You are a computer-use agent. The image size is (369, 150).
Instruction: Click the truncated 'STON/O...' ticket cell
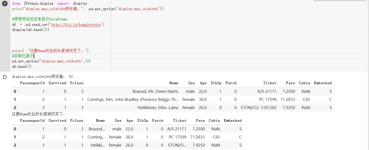pyautogui.click(x=177, y=146)
